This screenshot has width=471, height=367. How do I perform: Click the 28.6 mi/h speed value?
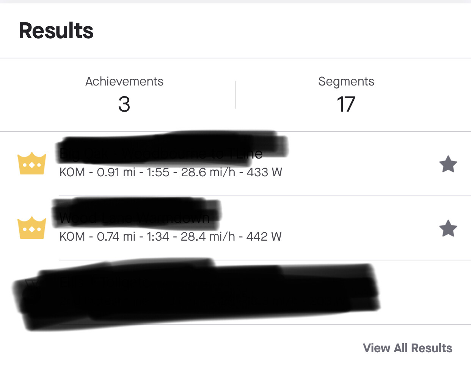tap(208, 173)
